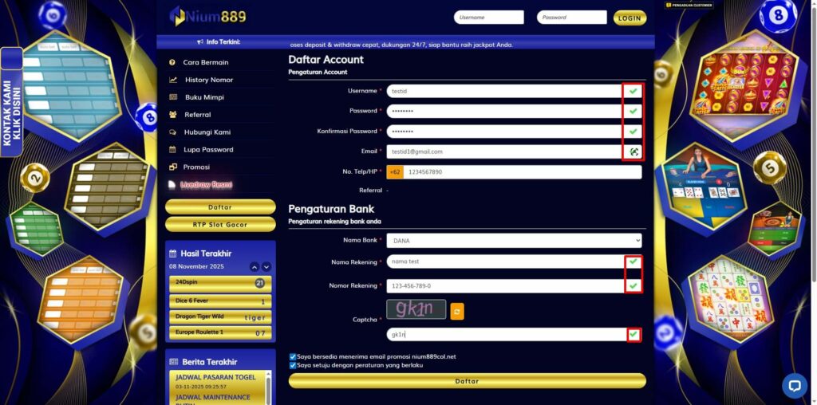
Task: Click the Pengaduan Customer link
Action: click(x=689, y=5)
